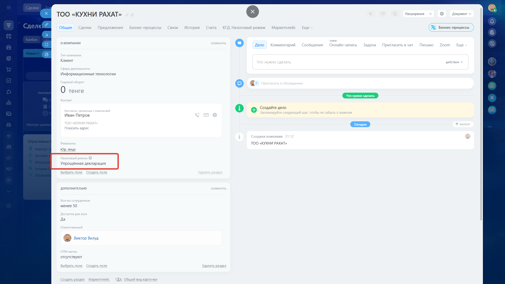Click the print icon on left side panel
The image size is (505, 284).
click(x=47, y=54)
